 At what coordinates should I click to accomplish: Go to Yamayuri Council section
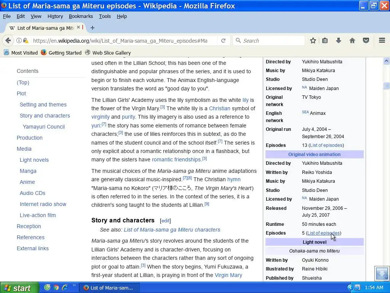(x=44, y=127)
